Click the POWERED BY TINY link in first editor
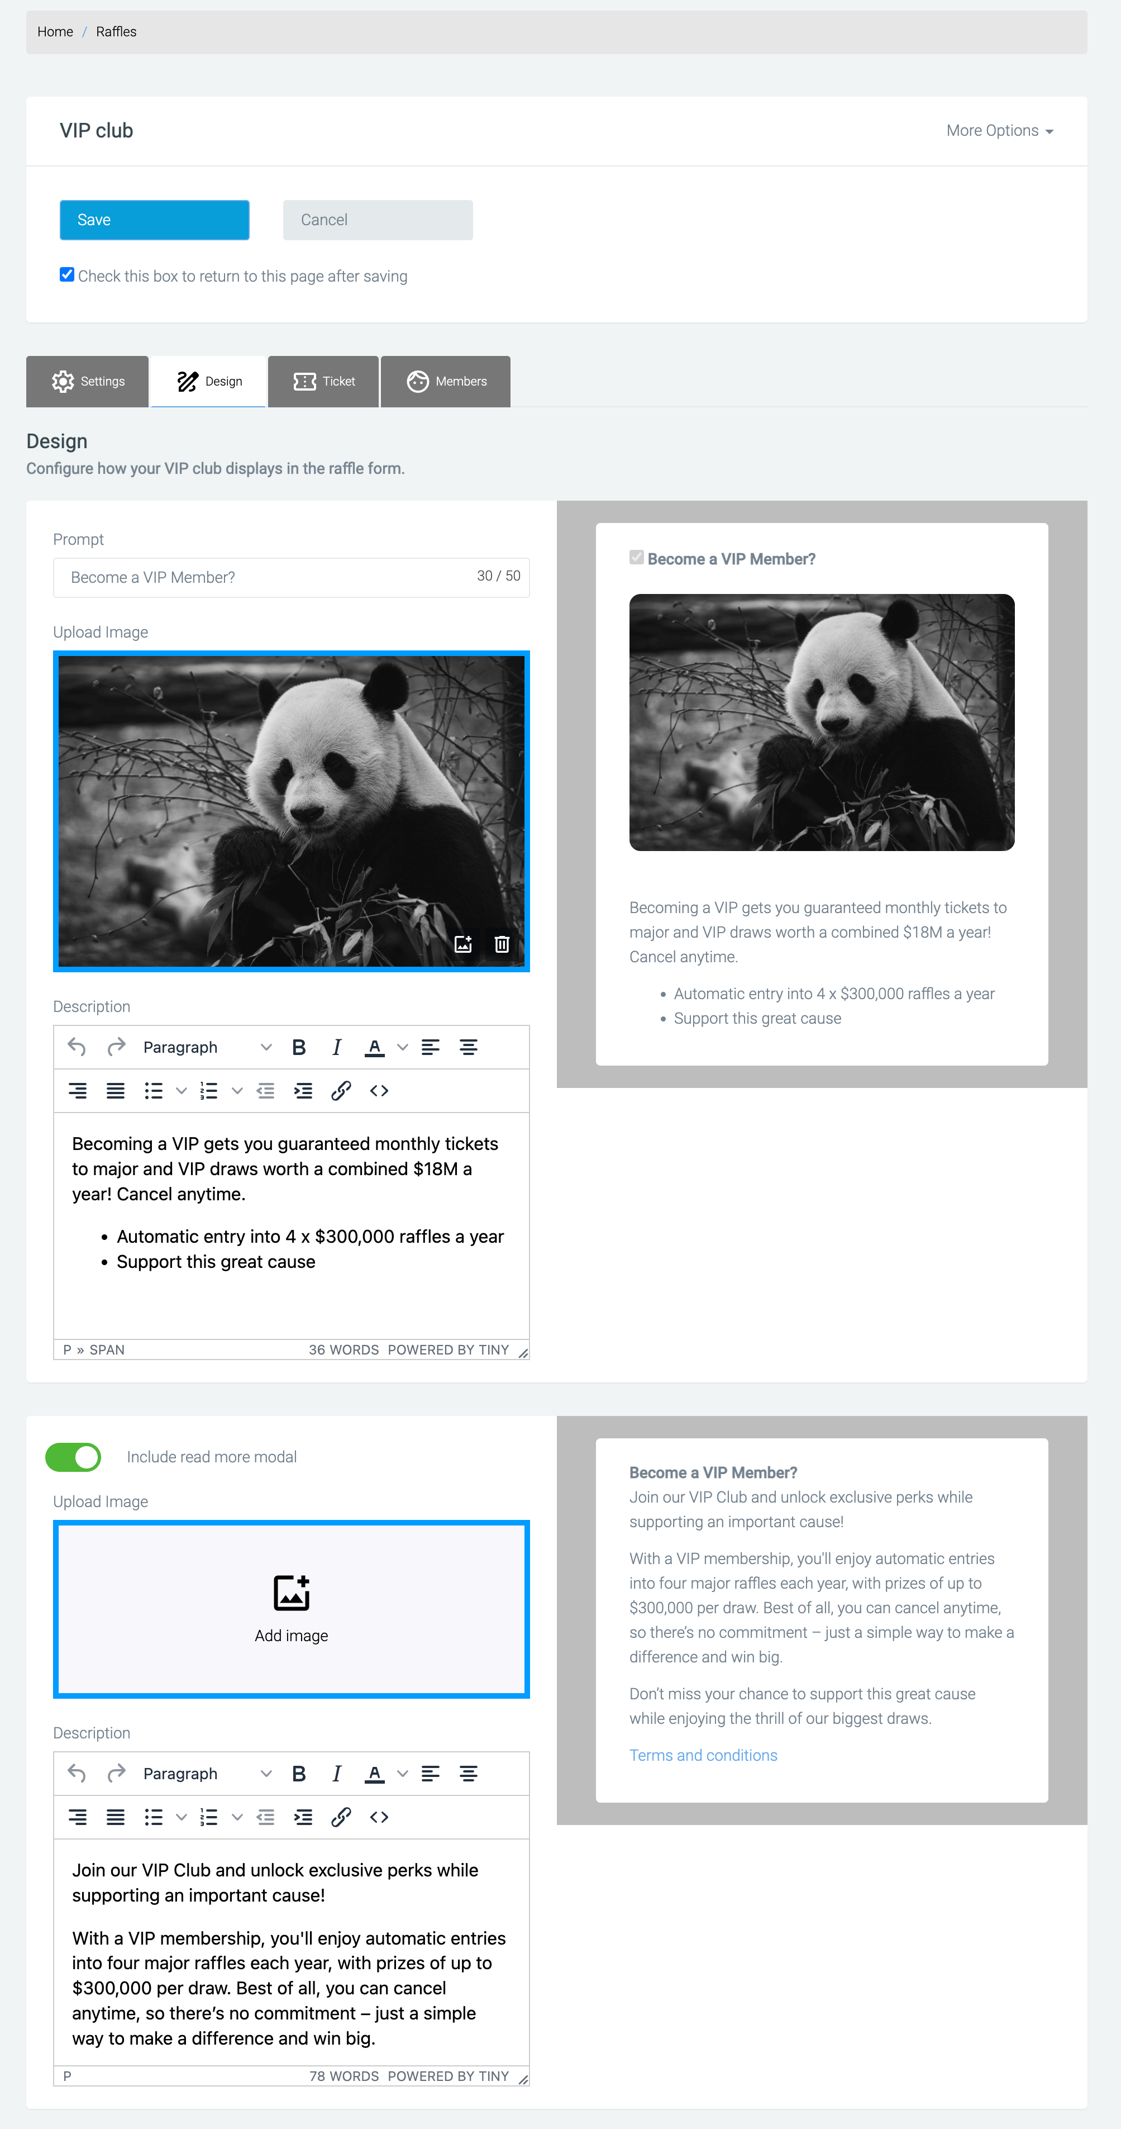This screenshot has width=1121, height=2129. coord(448,1349)
